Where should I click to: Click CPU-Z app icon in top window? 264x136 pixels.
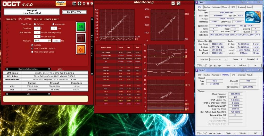[197, 2]
